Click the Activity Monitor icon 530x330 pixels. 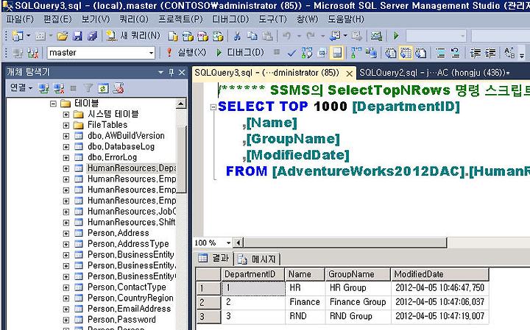[376, 36]
